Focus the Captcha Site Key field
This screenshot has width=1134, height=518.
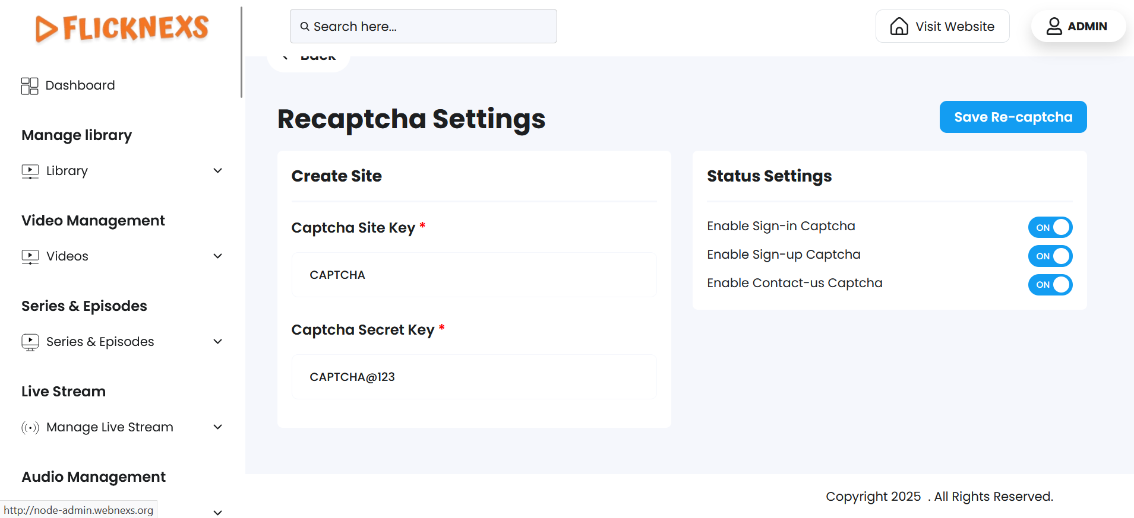click(x=473, y=275)
